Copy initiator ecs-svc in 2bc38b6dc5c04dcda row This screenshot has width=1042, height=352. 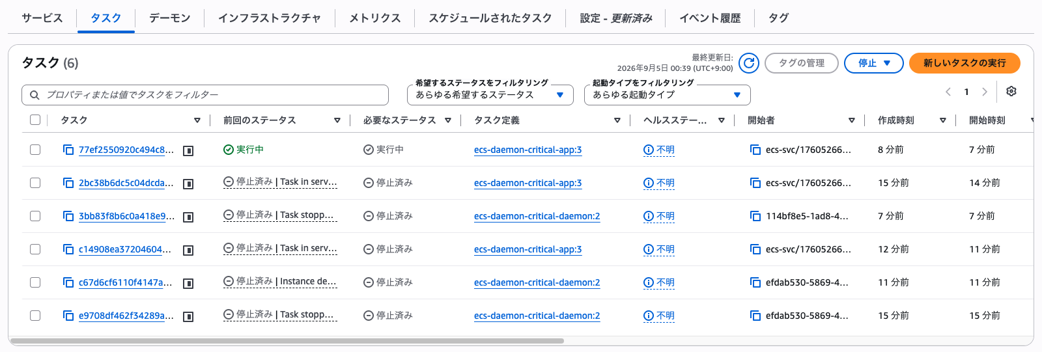pos(755,183)
